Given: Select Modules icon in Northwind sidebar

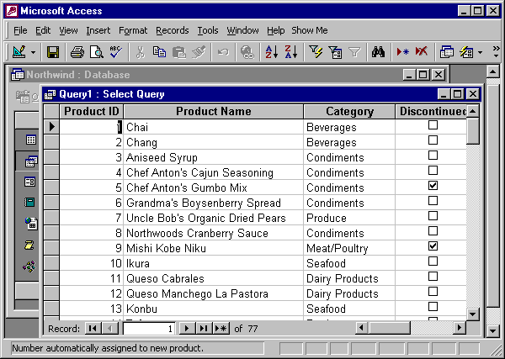Looking at the screenshot, I should (29, 267).
